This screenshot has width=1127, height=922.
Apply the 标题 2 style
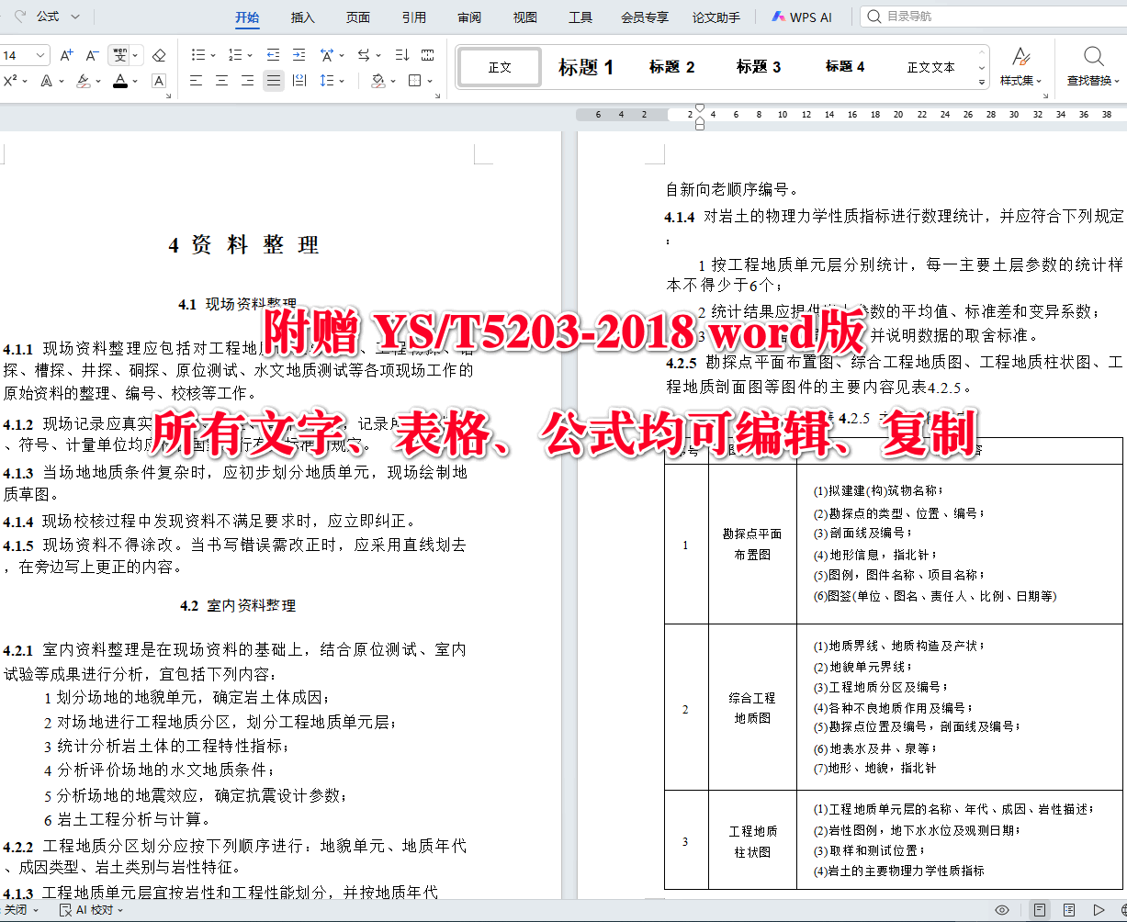tap(671, 67)
